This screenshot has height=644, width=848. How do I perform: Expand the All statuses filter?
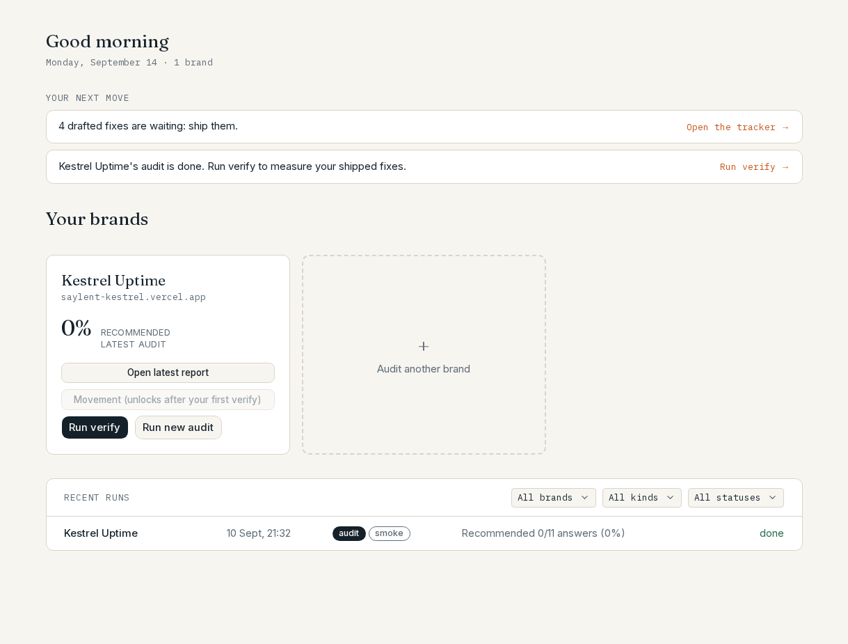point(736,498)
